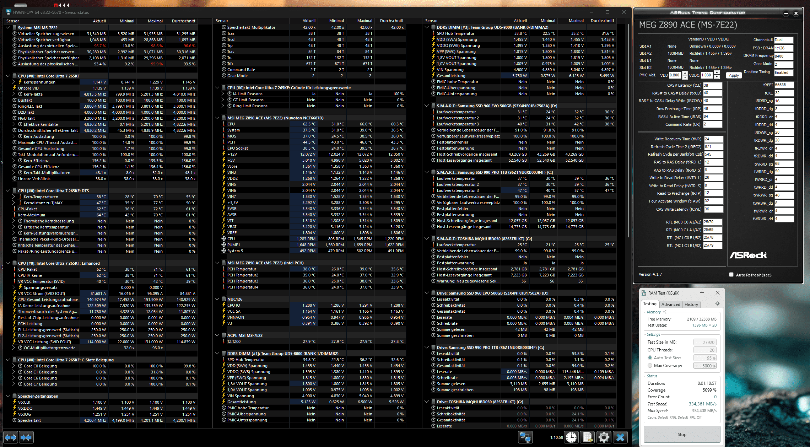Increase VDD voltage with up stepper
The height and width of the screenshot is (447, 810).
pyautogui.click(x=685, y=73)
